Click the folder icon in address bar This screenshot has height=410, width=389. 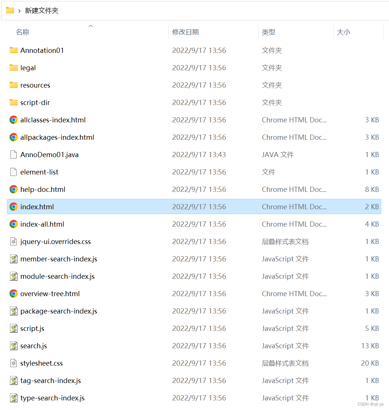10,10
